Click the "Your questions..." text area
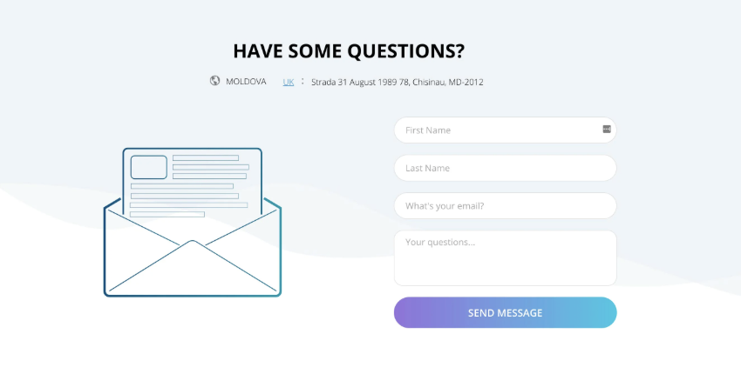Screen dimensions: 741x374 pyautogui.click(x=505, y=257)
